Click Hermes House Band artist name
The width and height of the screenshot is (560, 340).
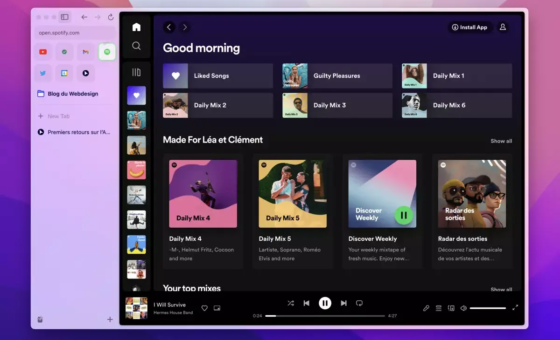pyautogui.click(x=173, y=313)
